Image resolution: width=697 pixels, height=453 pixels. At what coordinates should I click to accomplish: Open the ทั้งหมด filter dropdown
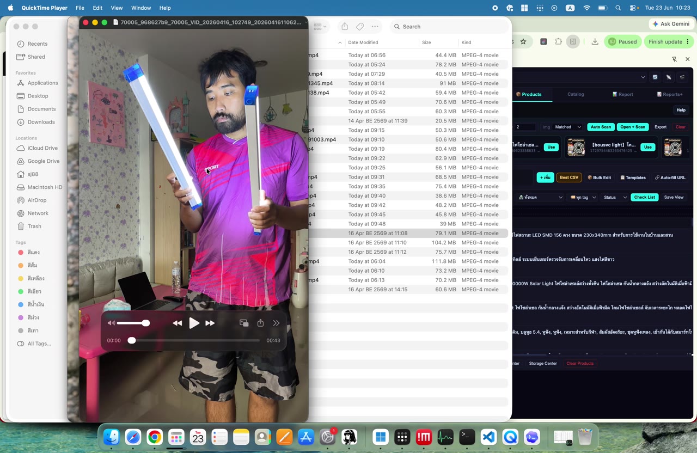tap(540, 197)
